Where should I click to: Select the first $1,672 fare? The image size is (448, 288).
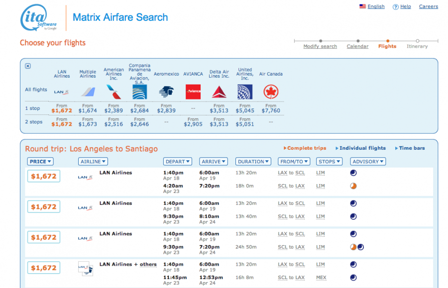click(43, 176)
